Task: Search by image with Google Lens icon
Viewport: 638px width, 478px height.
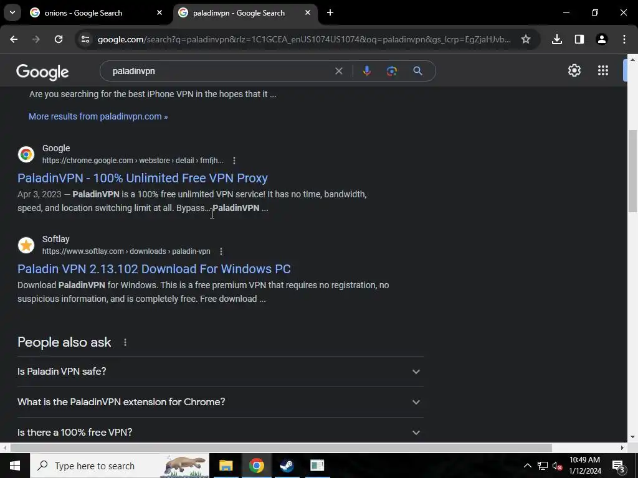Action: 392,71
